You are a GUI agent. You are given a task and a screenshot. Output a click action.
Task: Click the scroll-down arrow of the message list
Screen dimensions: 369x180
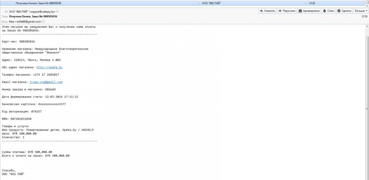pos(367,5)
